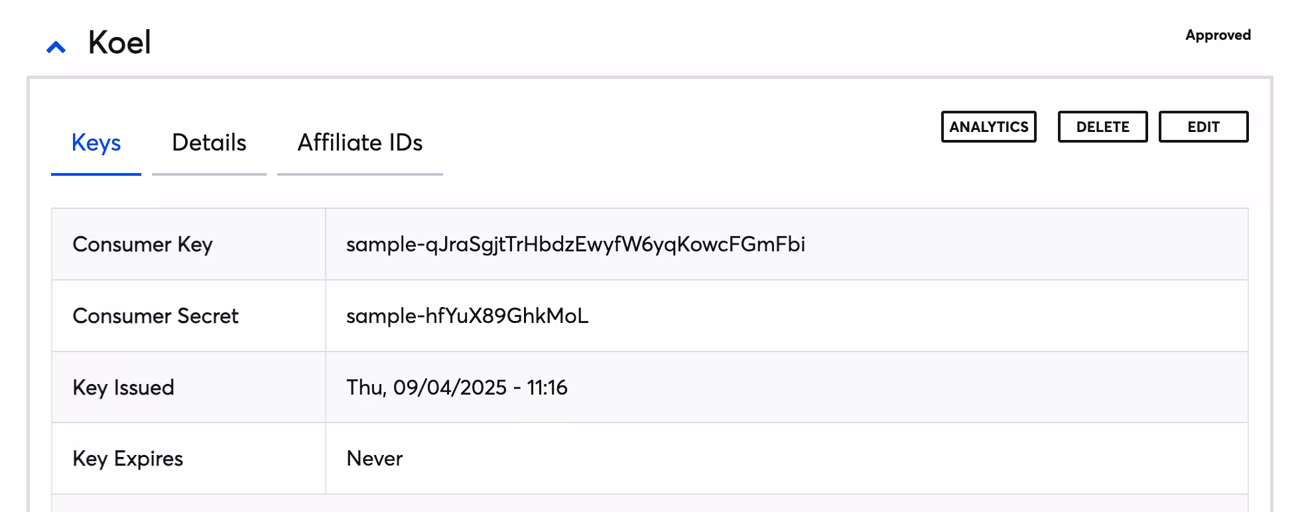The height and width of the screenshot is (512, 1300).
Task: Click the Key Expires row label
Action: tap(127, 459)
